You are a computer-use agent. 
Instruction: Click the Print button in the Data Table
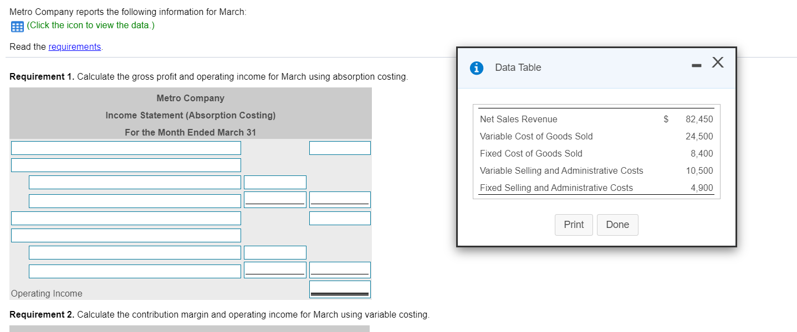[x=573, y=225]
